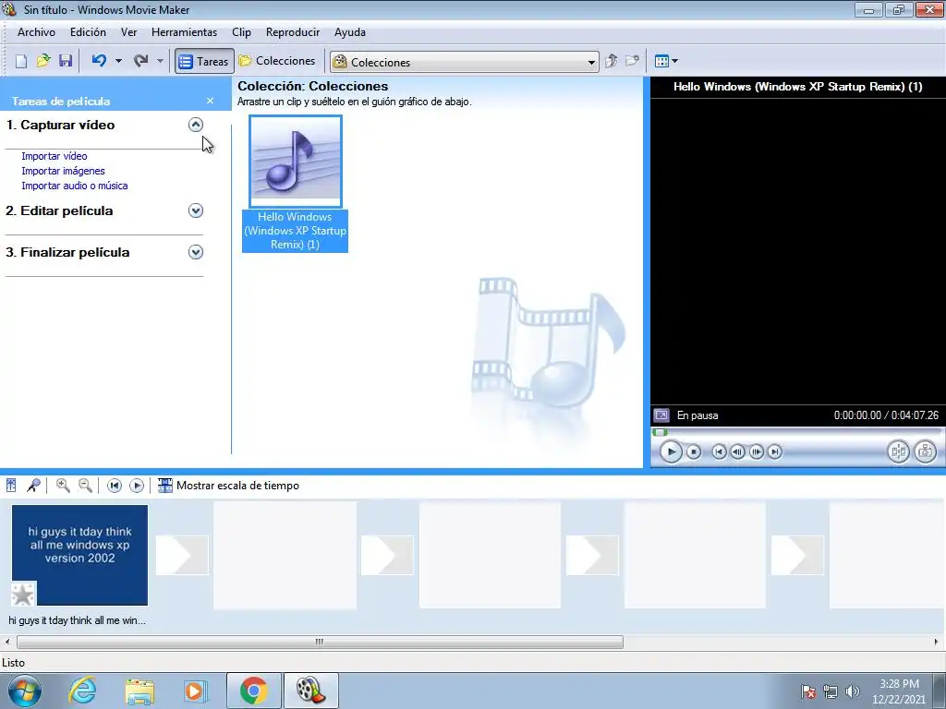Expand the Editar película section

196,211
